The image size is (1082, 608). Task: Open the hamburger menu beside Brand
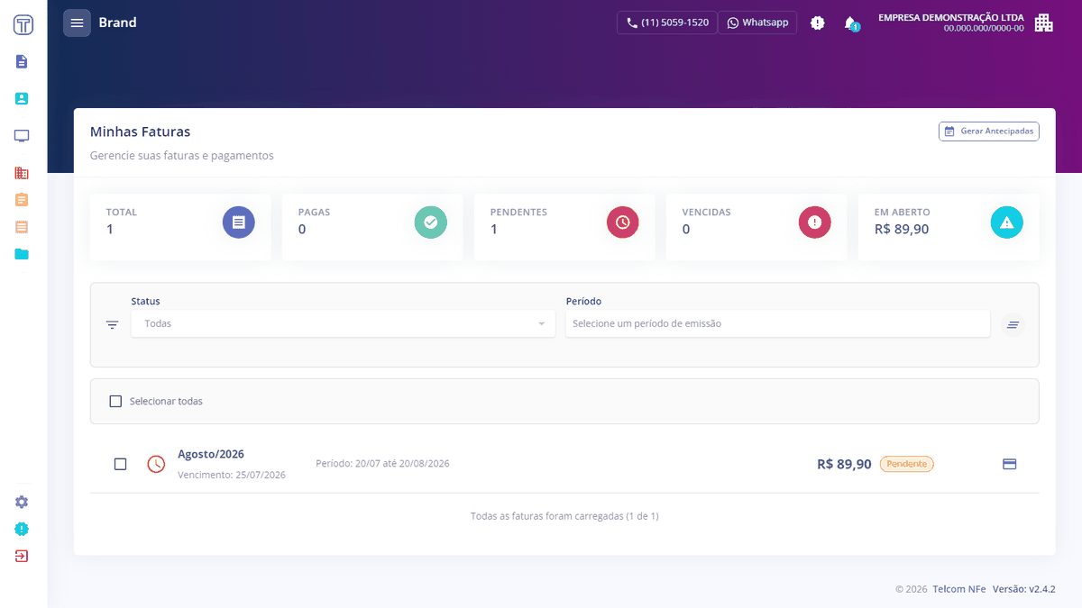coord(77,23)
